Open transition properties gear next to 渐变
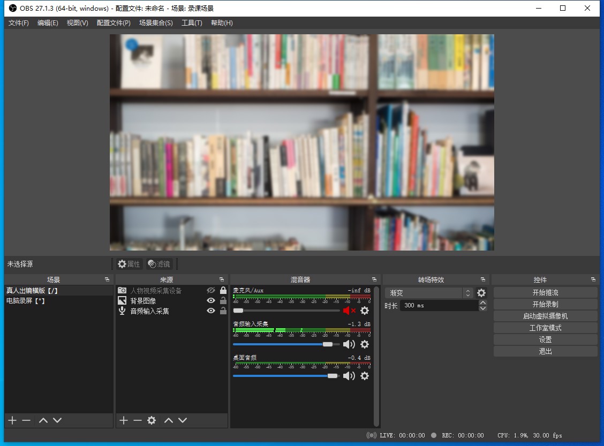The image size is (604, 446). point(481,293)
